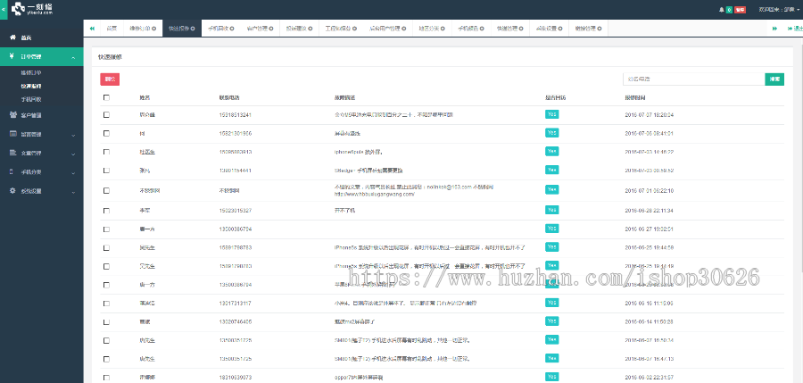This screenshot has width=803, height=383.
Task: Check the row with phone 15821301956
Action: point(106,133)
